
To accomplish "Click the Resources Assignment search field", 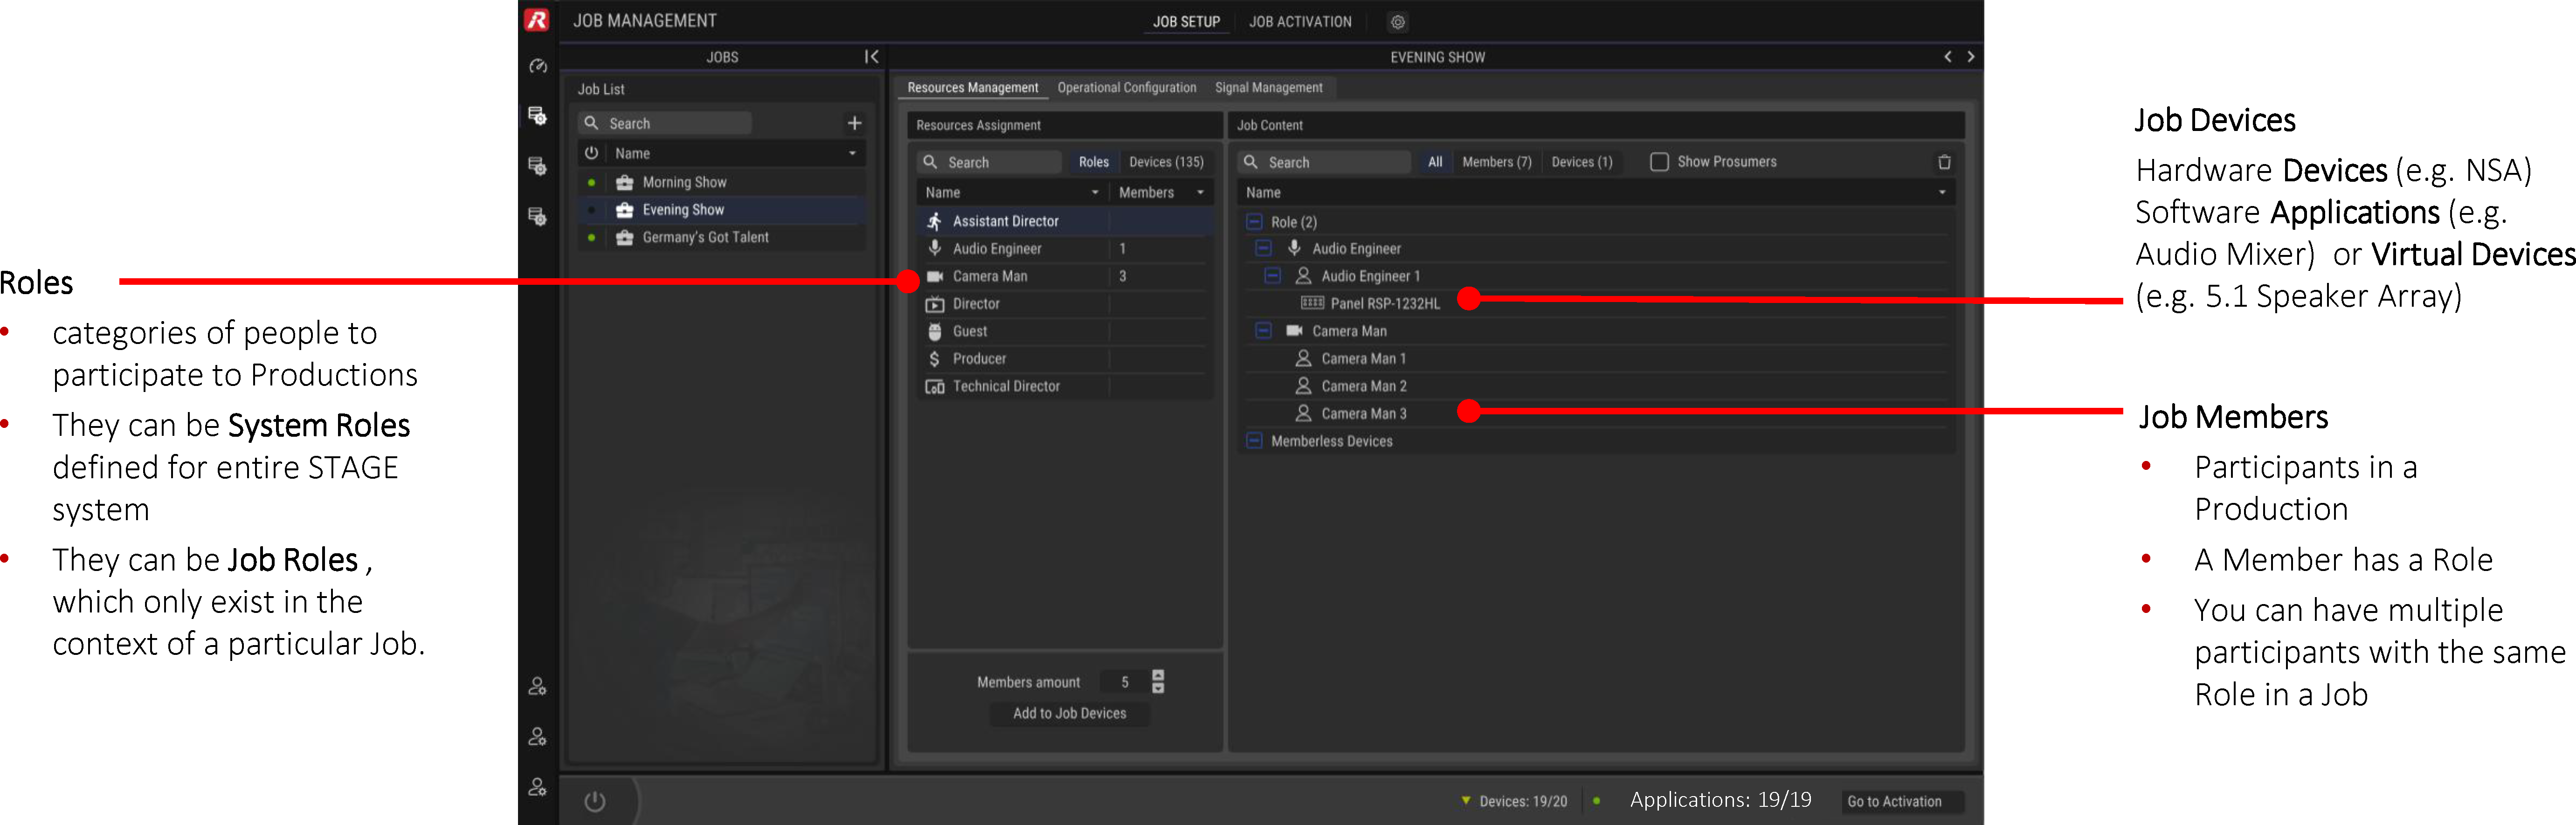I will click(x=989, y=162).
